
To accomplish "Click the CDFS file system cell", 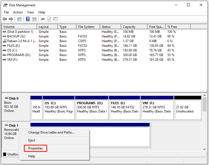I will coord(82,41).
